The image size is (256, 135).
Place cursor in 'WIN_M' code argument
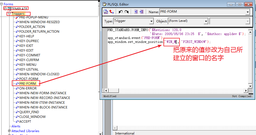(x=171, y=42)
